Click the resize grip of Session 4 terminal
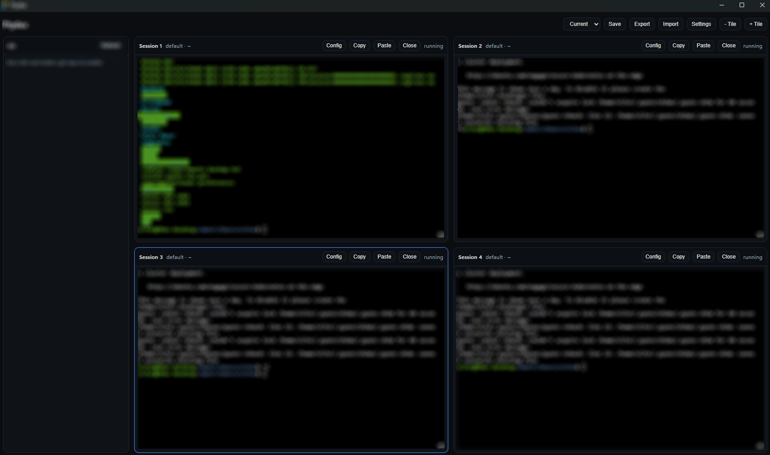This screenshot has height=455, width=770. (x=760, y=445)
